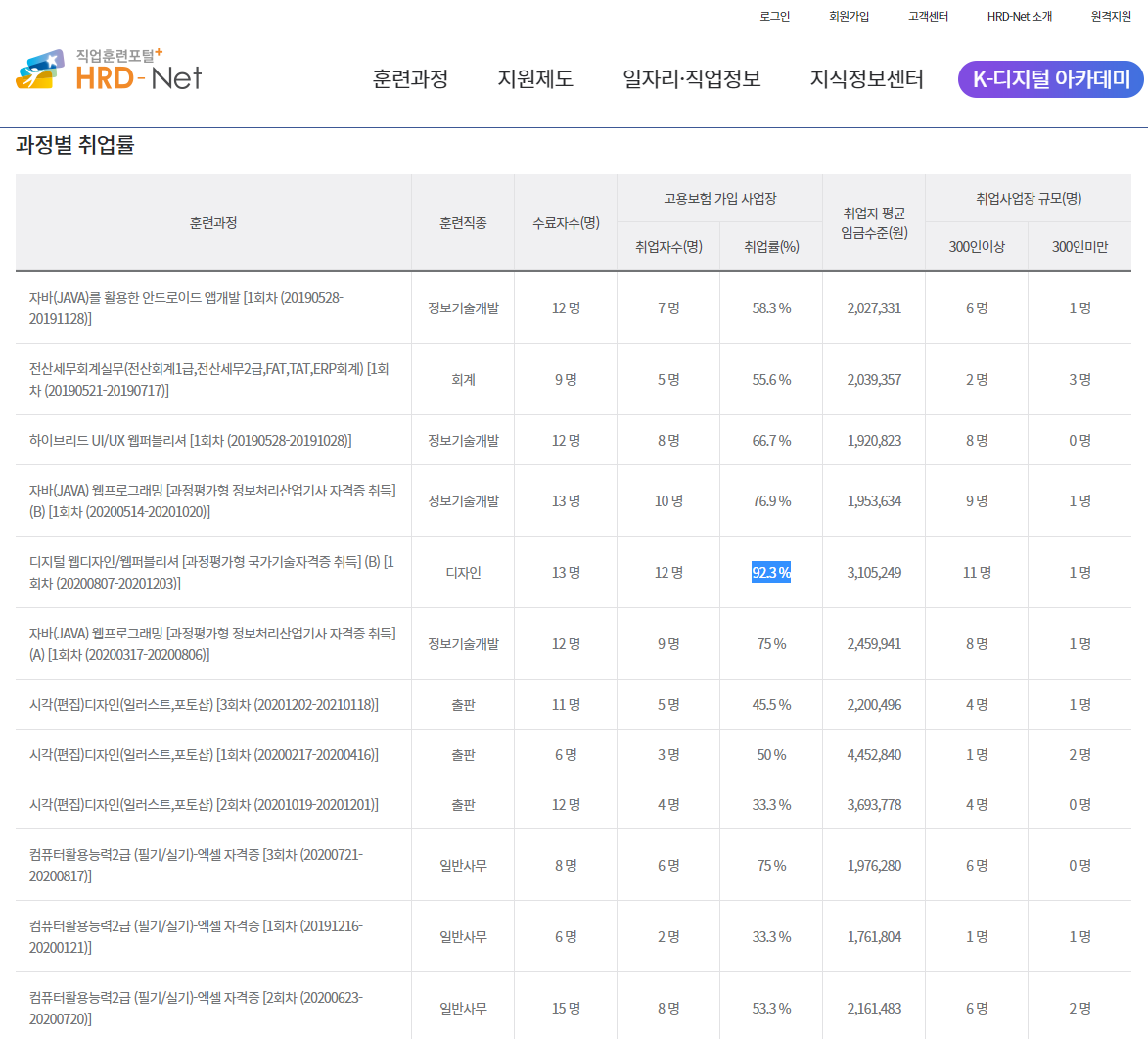1148x1039 pixels.
Task: Click the 1,920,823 average wage value
Action: (x=874, y=441)
